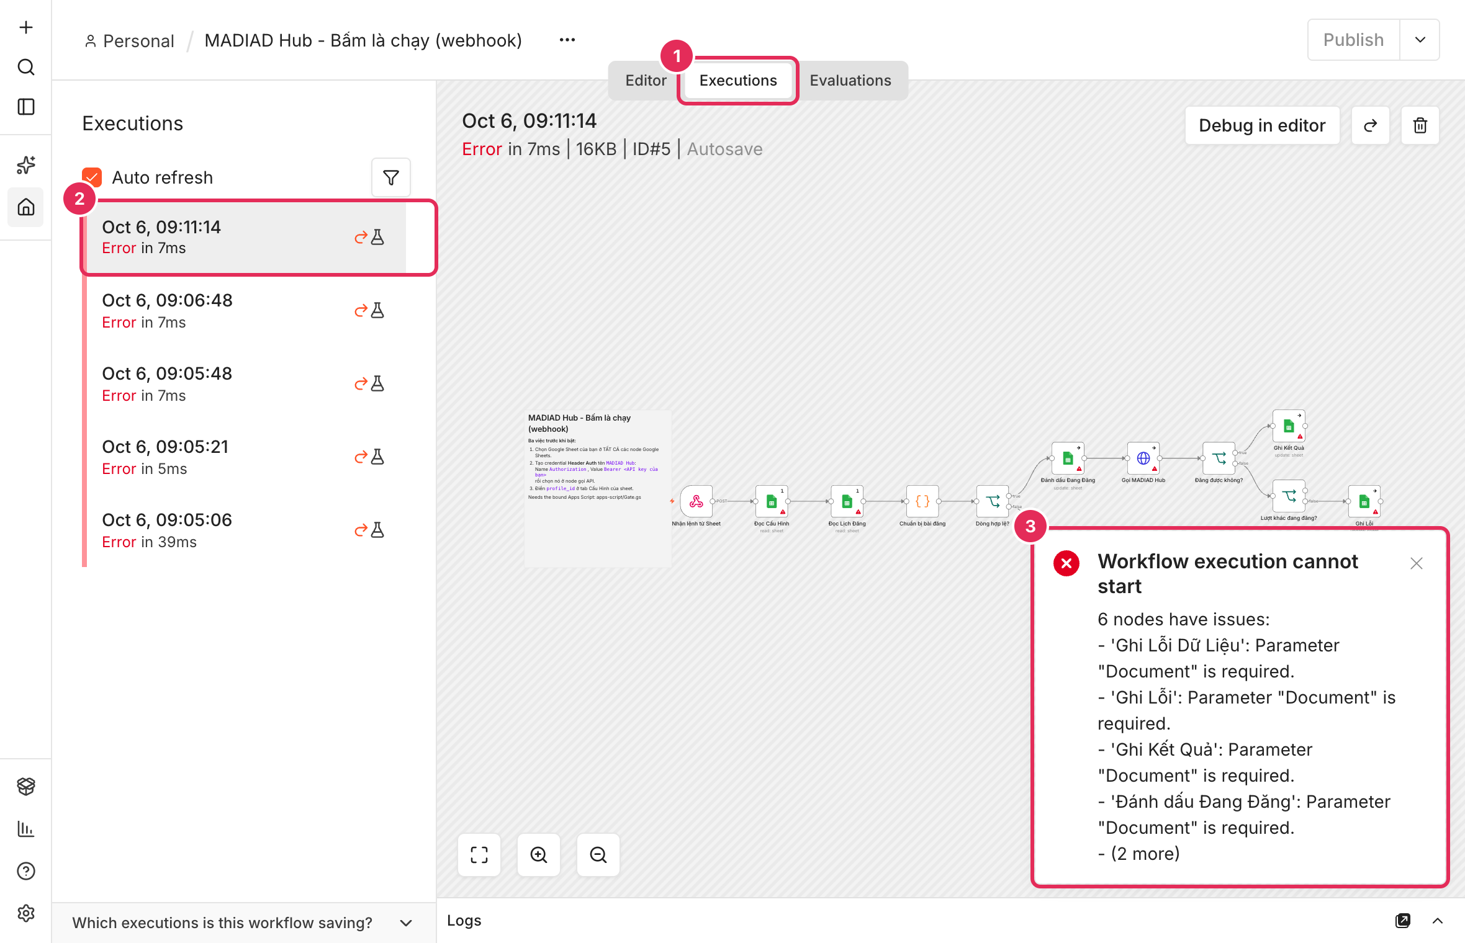Viewport: 1465px width, 943px height.
Task: Open the search icon in the sidebar
Action: click(25, 67)
